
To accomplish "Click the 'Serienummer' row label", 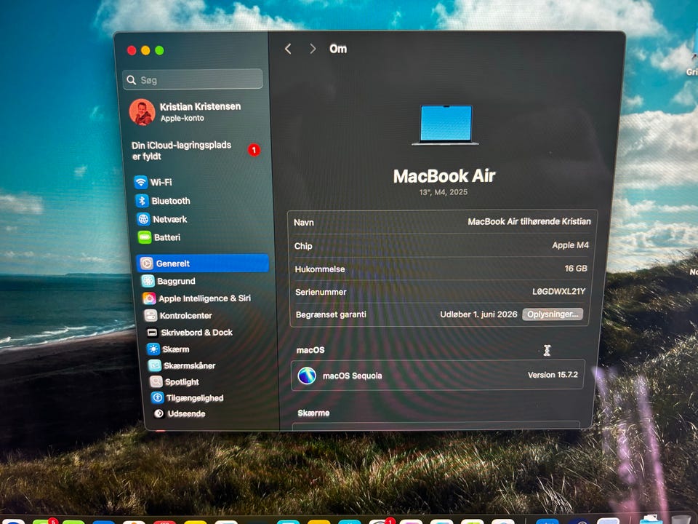I will click(321, 292).
